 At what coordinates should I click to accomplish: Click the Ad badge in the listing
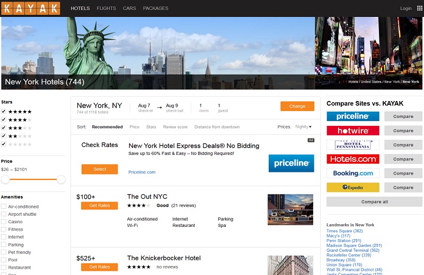tap(311, 140)
